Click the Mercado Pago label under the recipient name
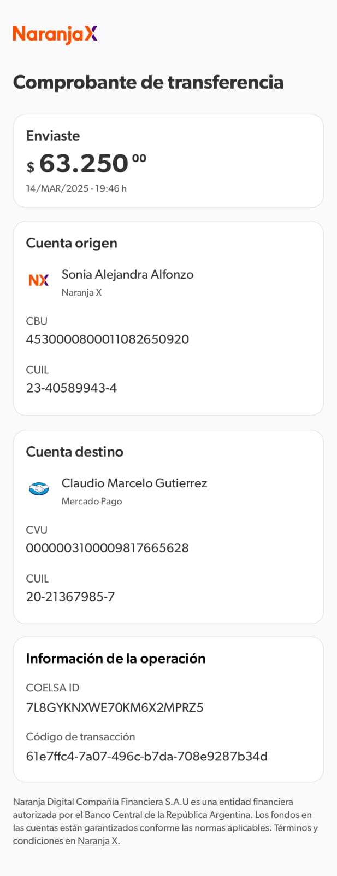The width and height of the screenshot is (337, 876). pyautogui.click(x=92, y=501)
